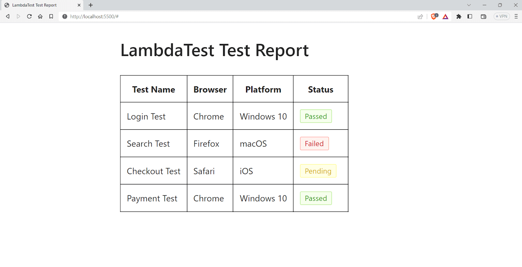Focus the address bar URL field

[228, 17]
